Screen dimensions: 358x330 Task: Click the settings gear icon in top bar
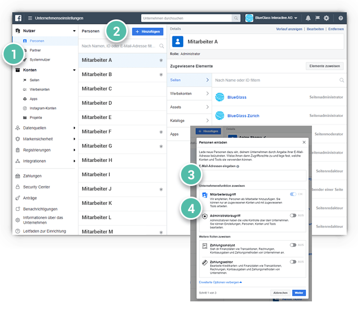coord(326,18)
